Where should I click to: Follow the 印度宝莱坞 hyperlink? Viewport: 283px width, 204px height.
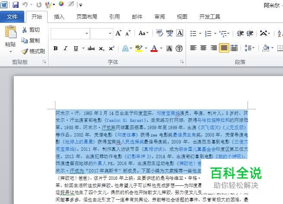click(168, 113)
